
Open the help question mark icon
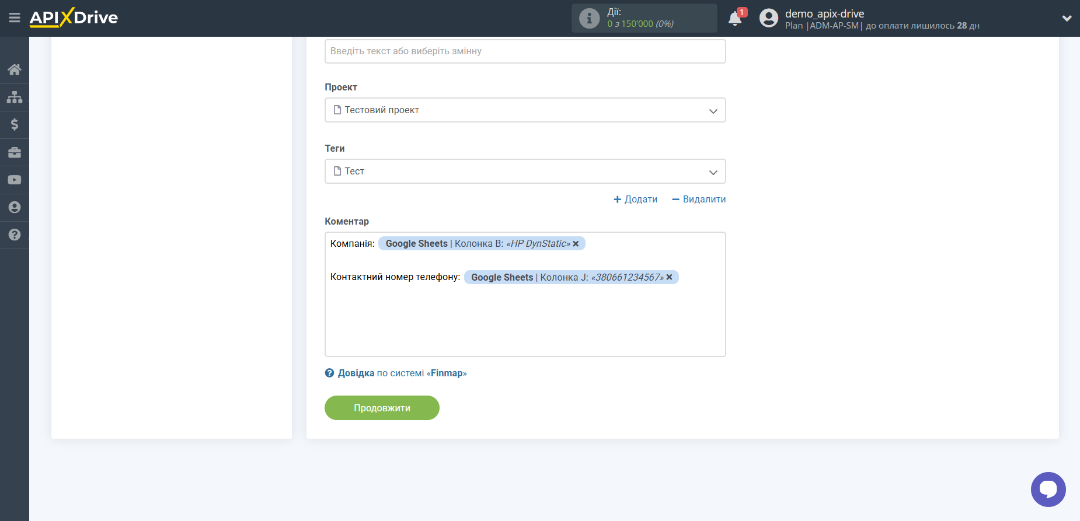[15, 235]
